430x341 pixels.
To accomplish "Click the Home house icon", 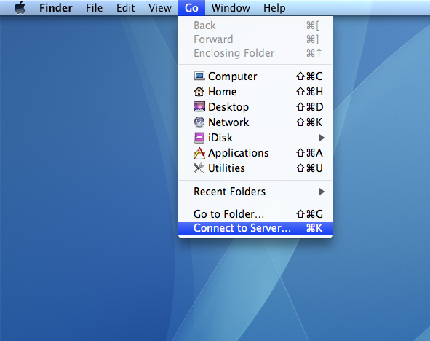I will pos(199,91).
